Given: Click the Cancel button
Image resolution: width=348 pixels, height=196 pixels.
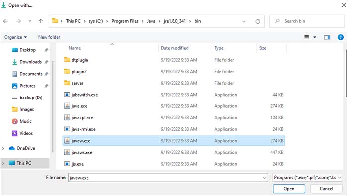Looking at the screenshot, I should pos(326,189).
